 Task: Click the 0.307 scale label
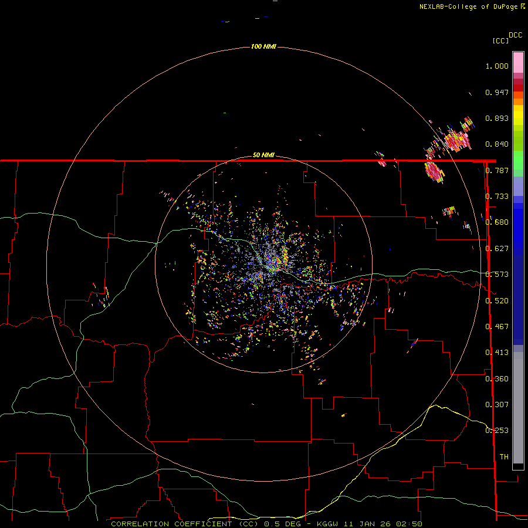[497, 404]
